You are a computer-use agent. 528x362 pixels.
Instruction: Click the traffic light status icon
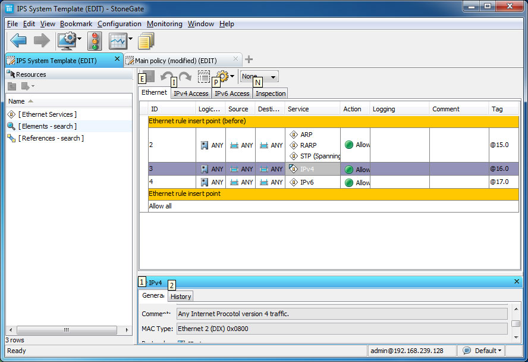[95, 41]
